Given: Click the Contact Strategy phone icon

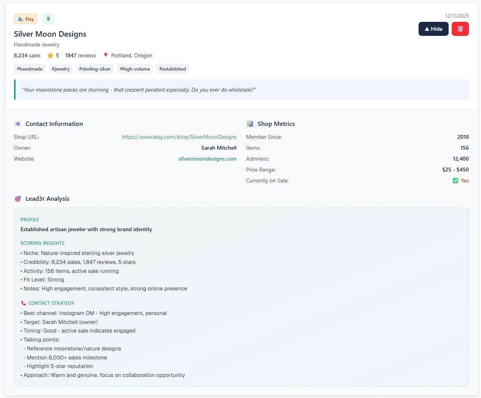Looking at the screenshot, I should click(x=23, y=303).
